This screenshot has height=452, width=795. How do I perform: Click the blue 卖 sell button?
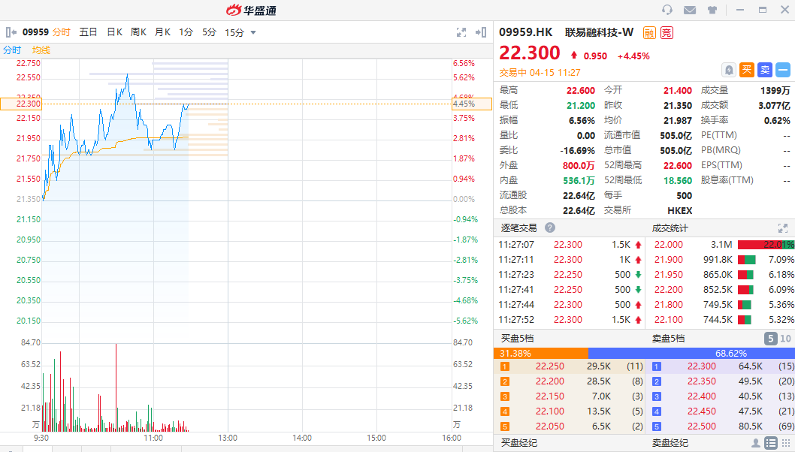click(765, 70)
